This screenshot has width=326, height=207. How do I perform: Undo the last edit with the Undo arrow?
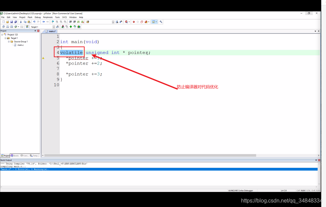pyautogui.click(x=34, y=22)
